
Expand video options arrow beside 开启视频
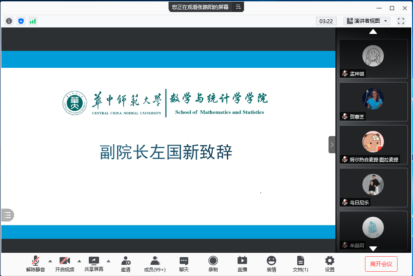pyautogui.click(x=79, y=261)
